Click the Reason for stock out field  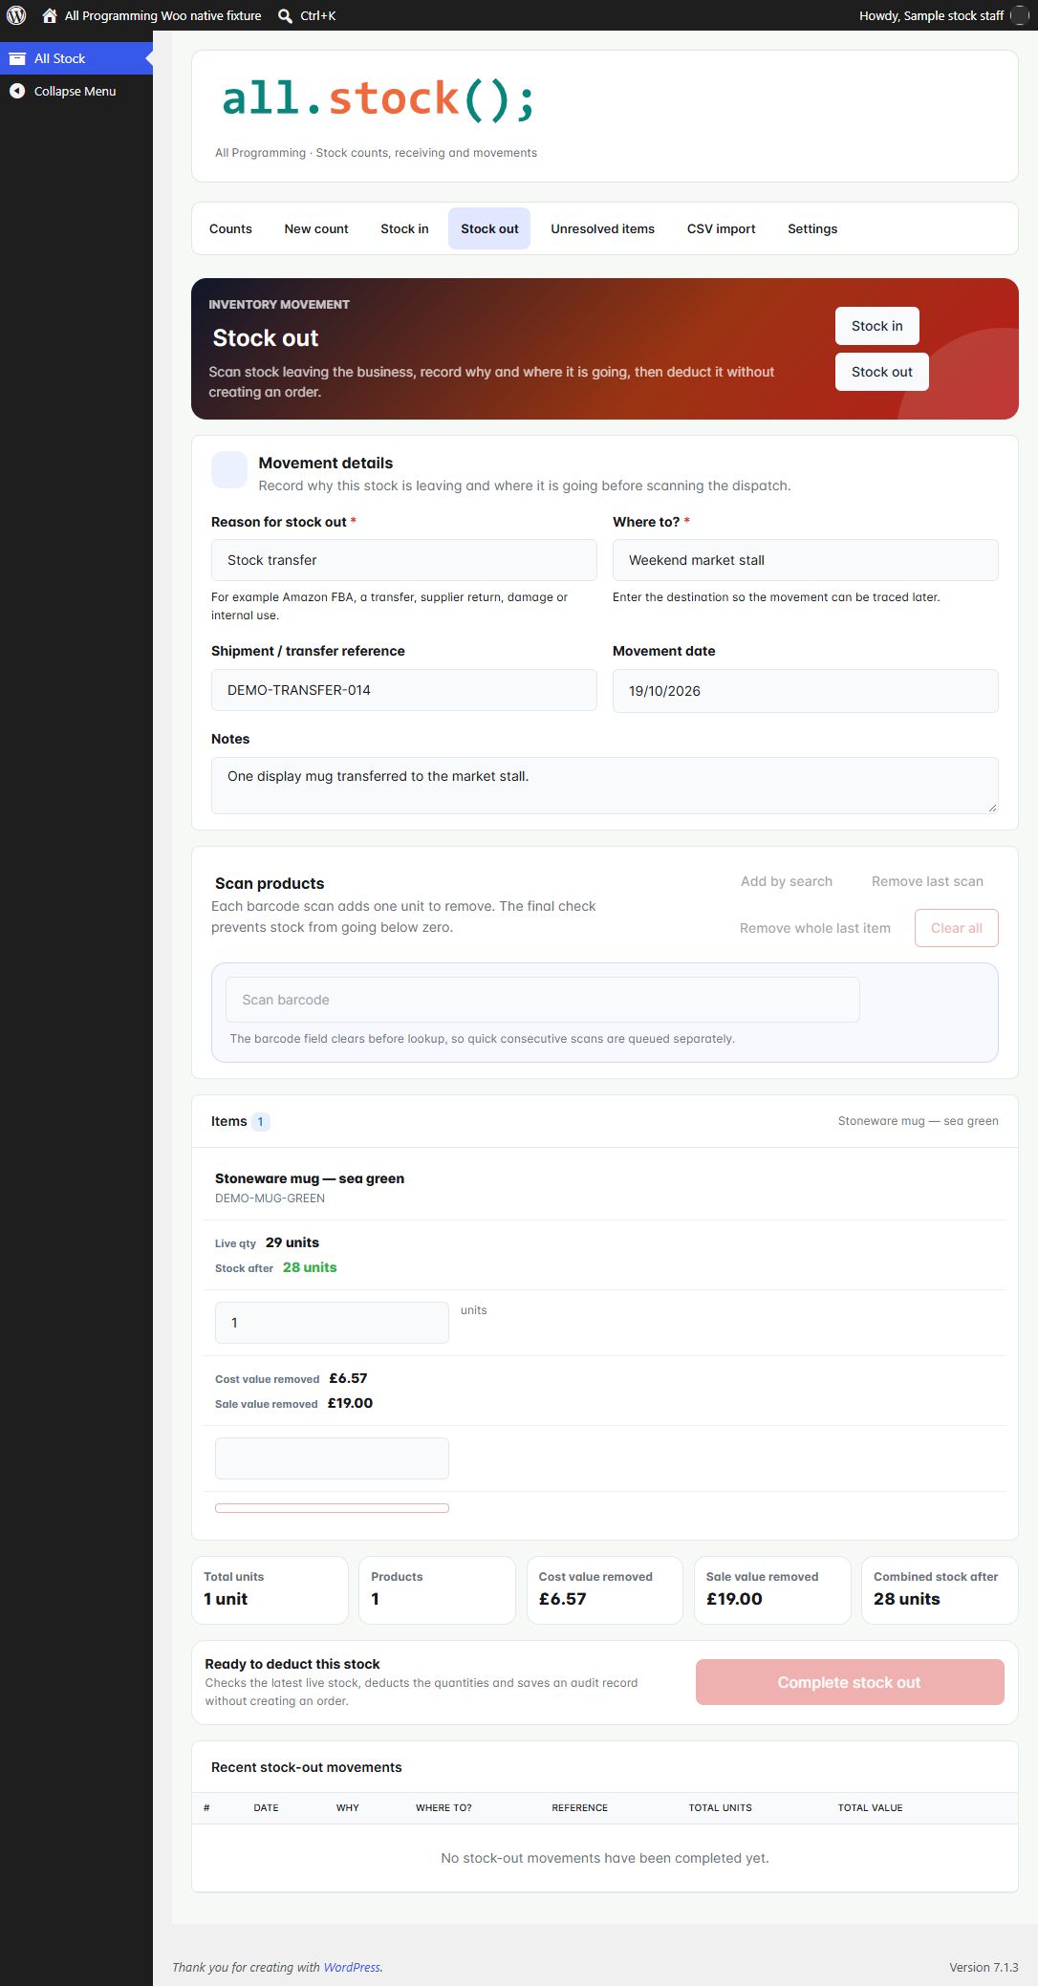click(403, 560)
